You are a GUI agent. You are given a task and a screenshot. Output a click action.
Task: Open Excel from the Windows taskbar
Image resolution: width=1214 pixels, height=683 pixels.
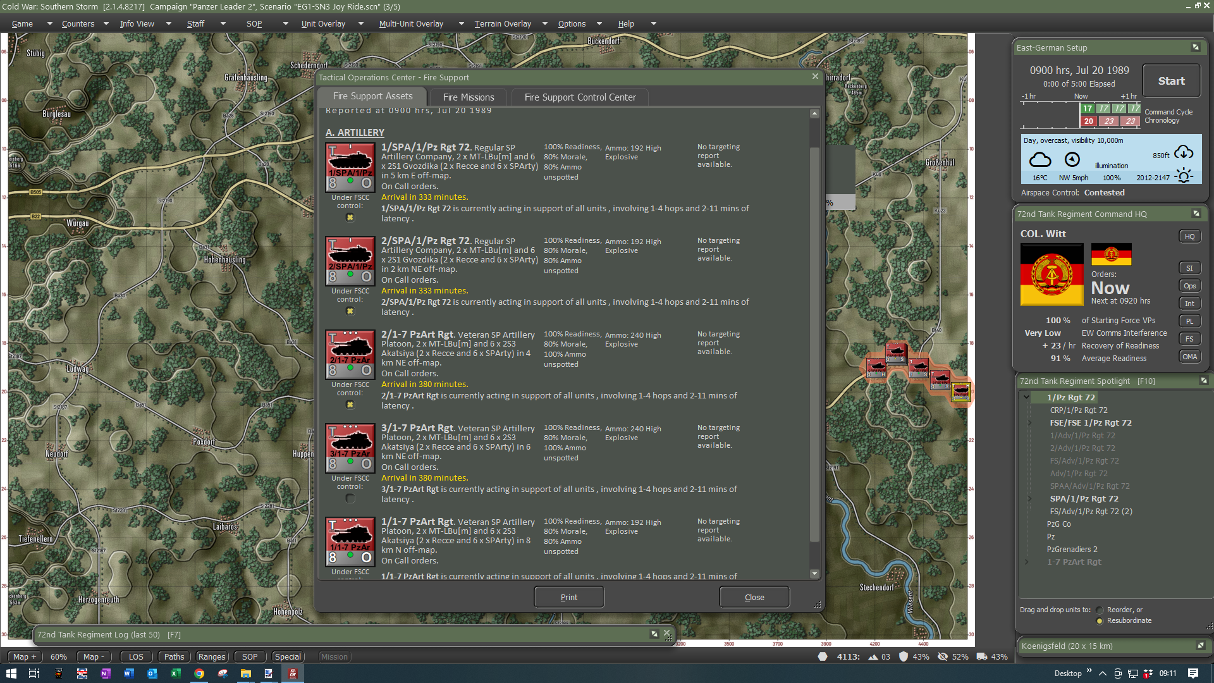175,674
